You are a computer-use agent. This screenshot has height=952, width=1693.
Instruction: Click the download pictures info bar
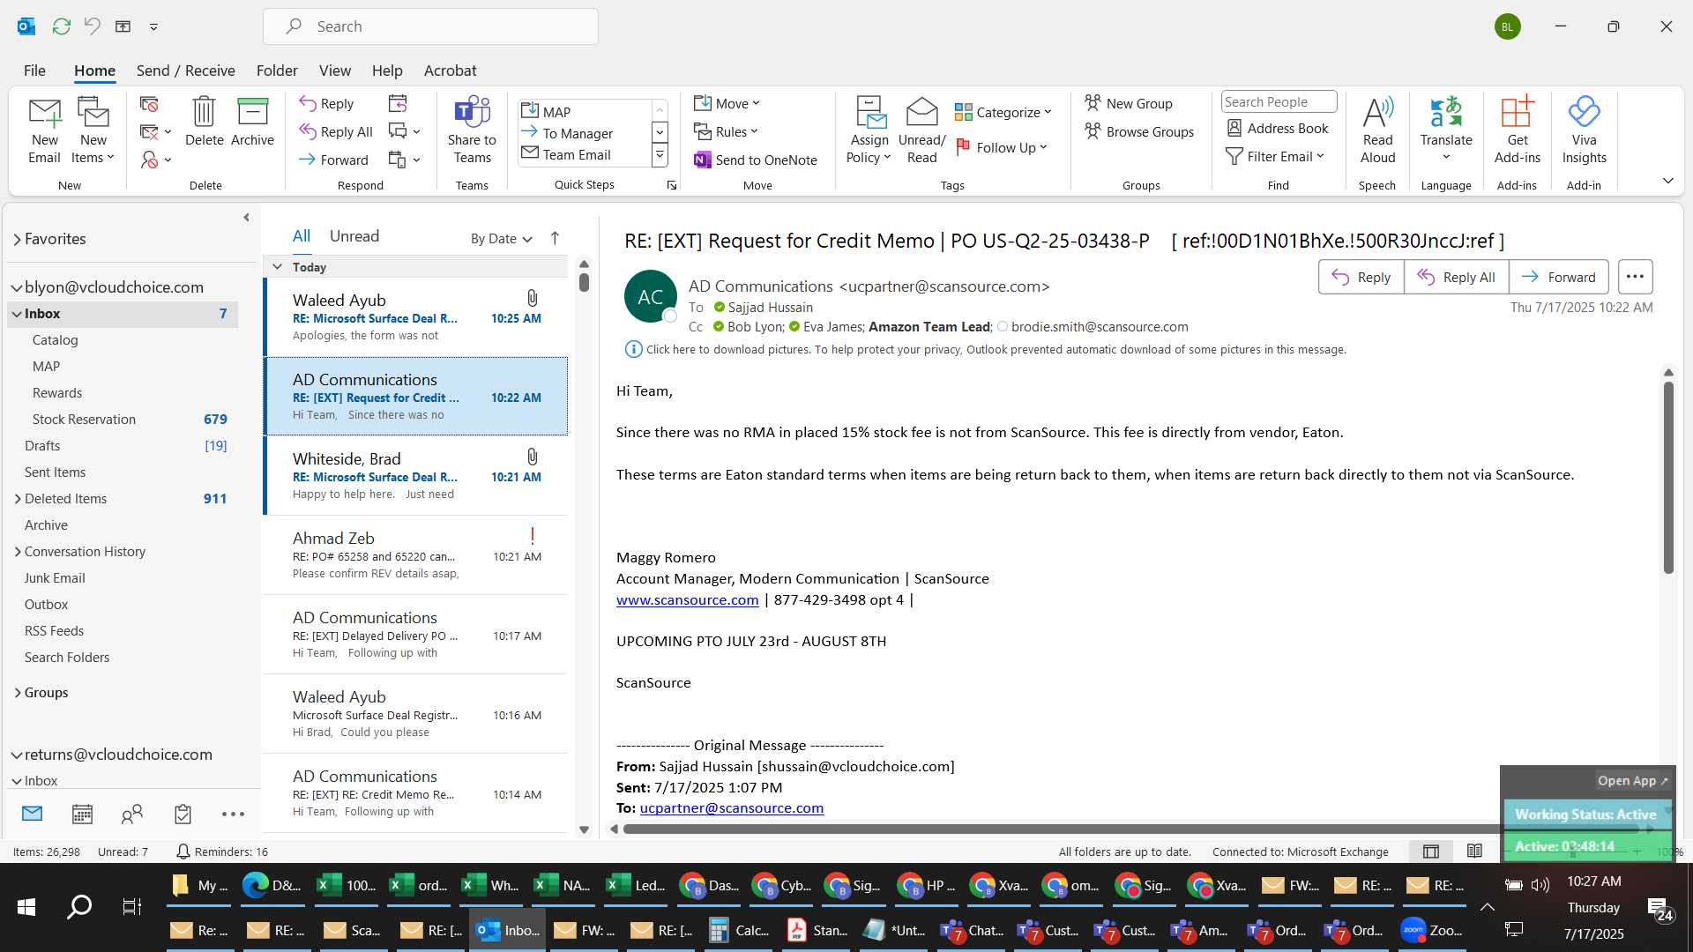tap(985, 349)
